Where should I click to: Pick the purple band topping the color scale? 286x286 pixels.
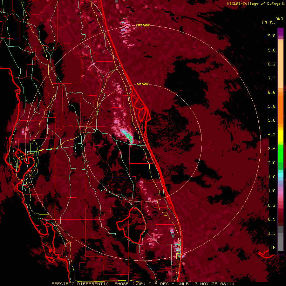[281, 32]
